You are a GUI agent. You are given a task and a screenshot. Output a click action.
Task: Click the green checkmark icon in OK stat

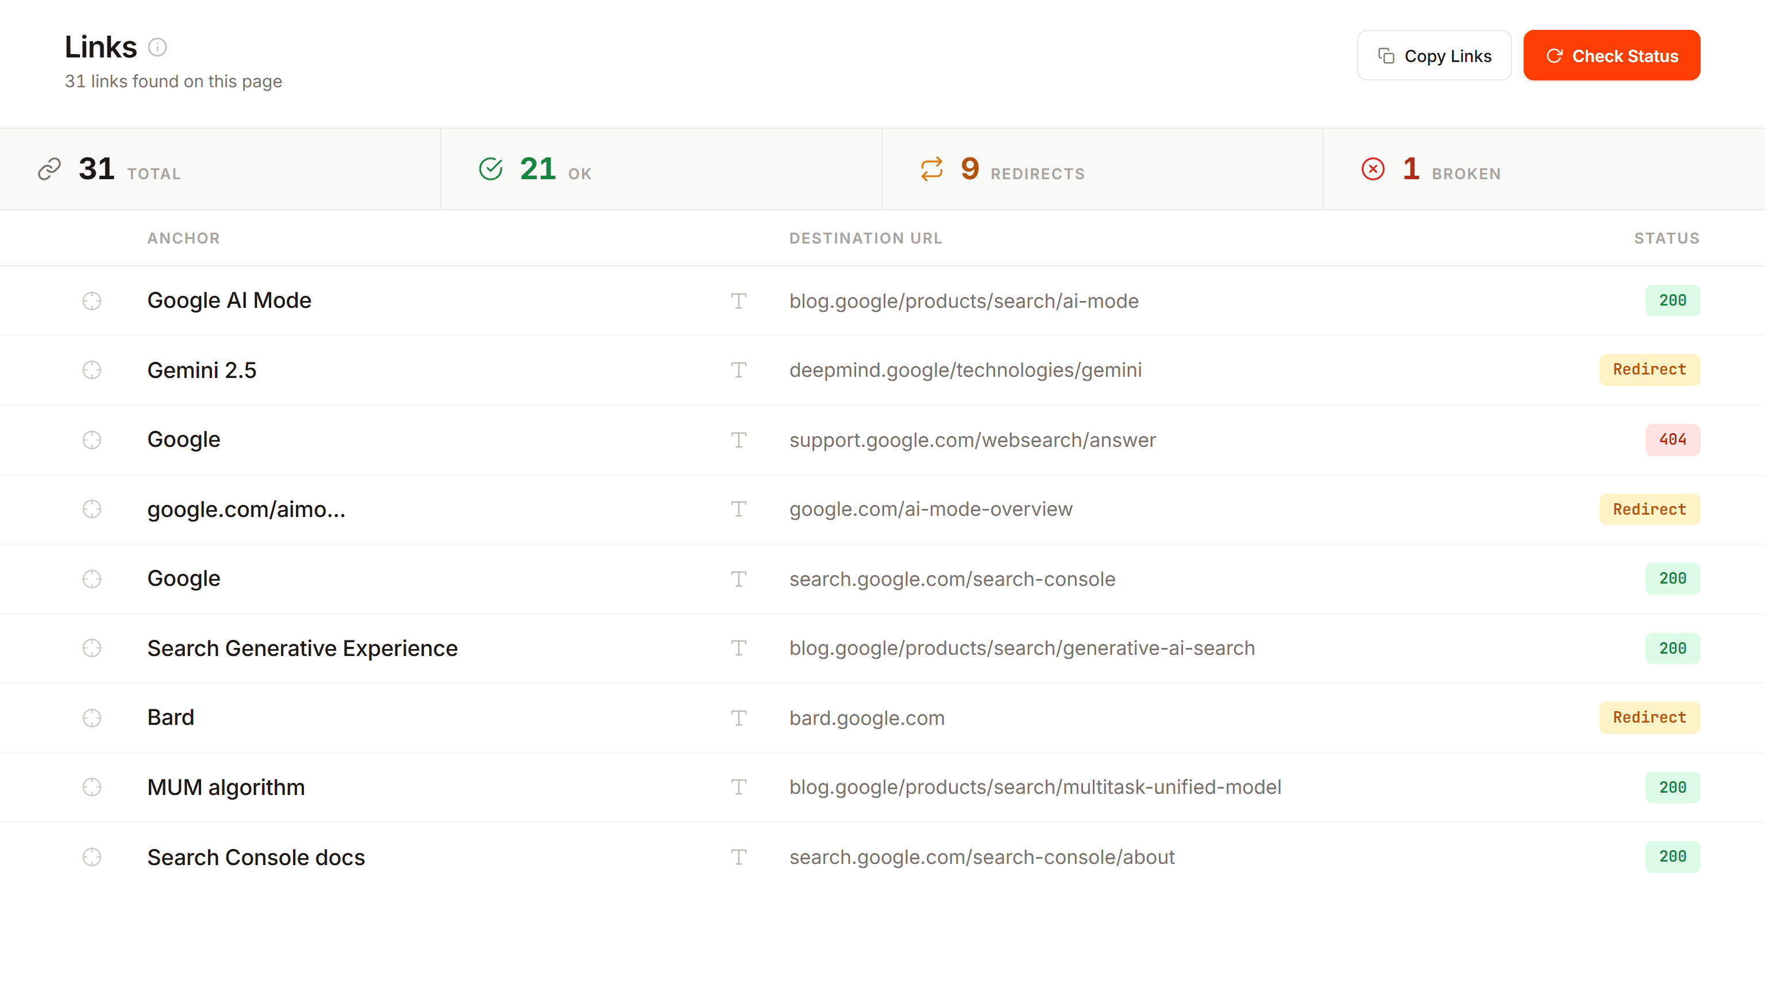coord(491,169)
